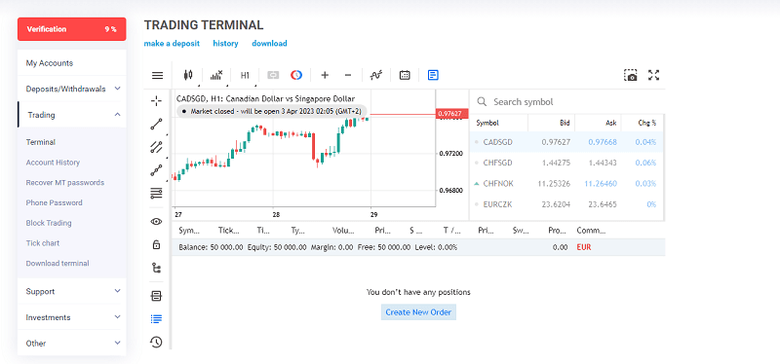Open the economic calendar icon
This screenshot has width=780, height=364.
click(x=405, y=76)
